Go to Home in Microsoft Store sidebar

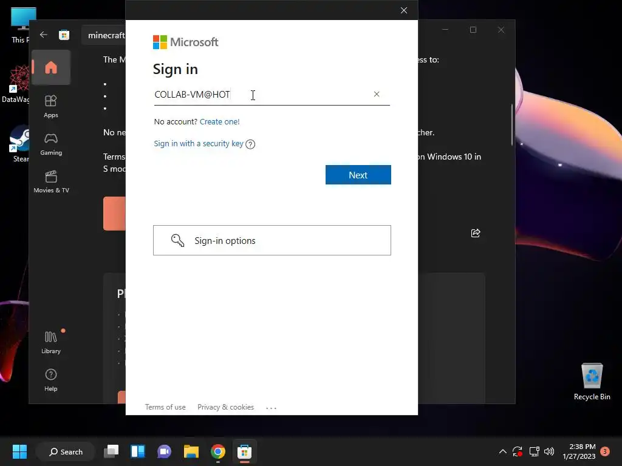click(51, 67)
